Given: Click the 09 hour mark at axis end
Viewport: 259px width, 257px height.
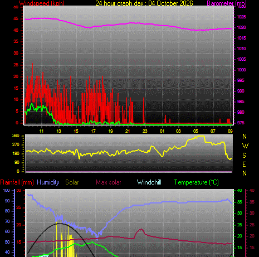Looking at the screenshot, I should [x=230, y=131].
